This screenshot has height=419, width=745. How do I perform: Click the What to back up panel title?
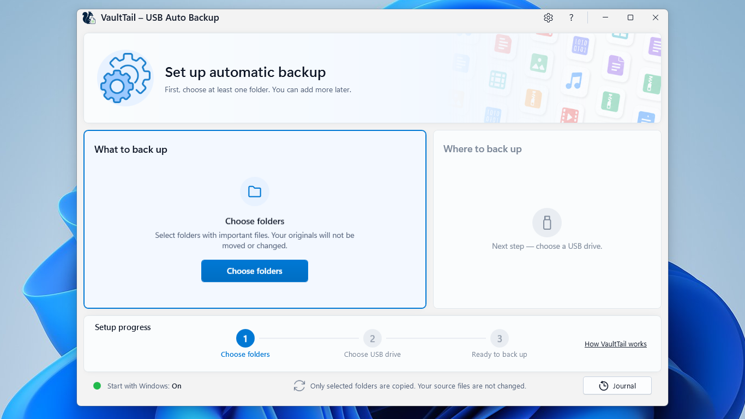131,149
